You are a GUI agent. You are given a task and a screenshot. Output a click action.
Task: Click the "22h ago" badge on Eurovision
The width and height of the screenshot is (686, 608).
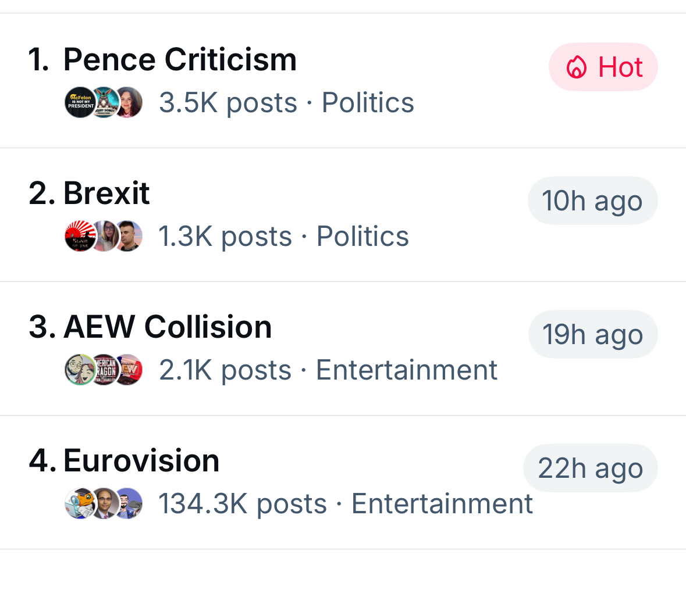tap(590, 468)
